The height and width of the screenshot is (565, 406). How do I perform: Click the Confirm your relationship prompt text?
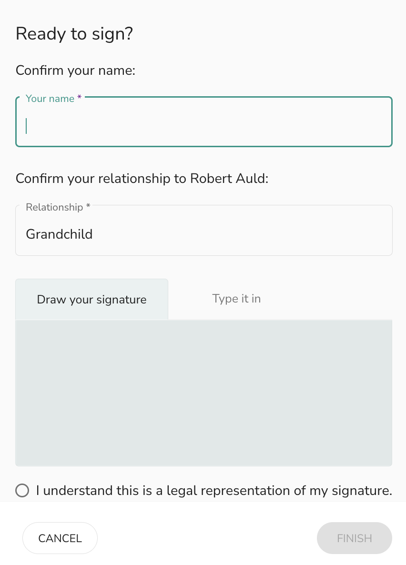142,178
